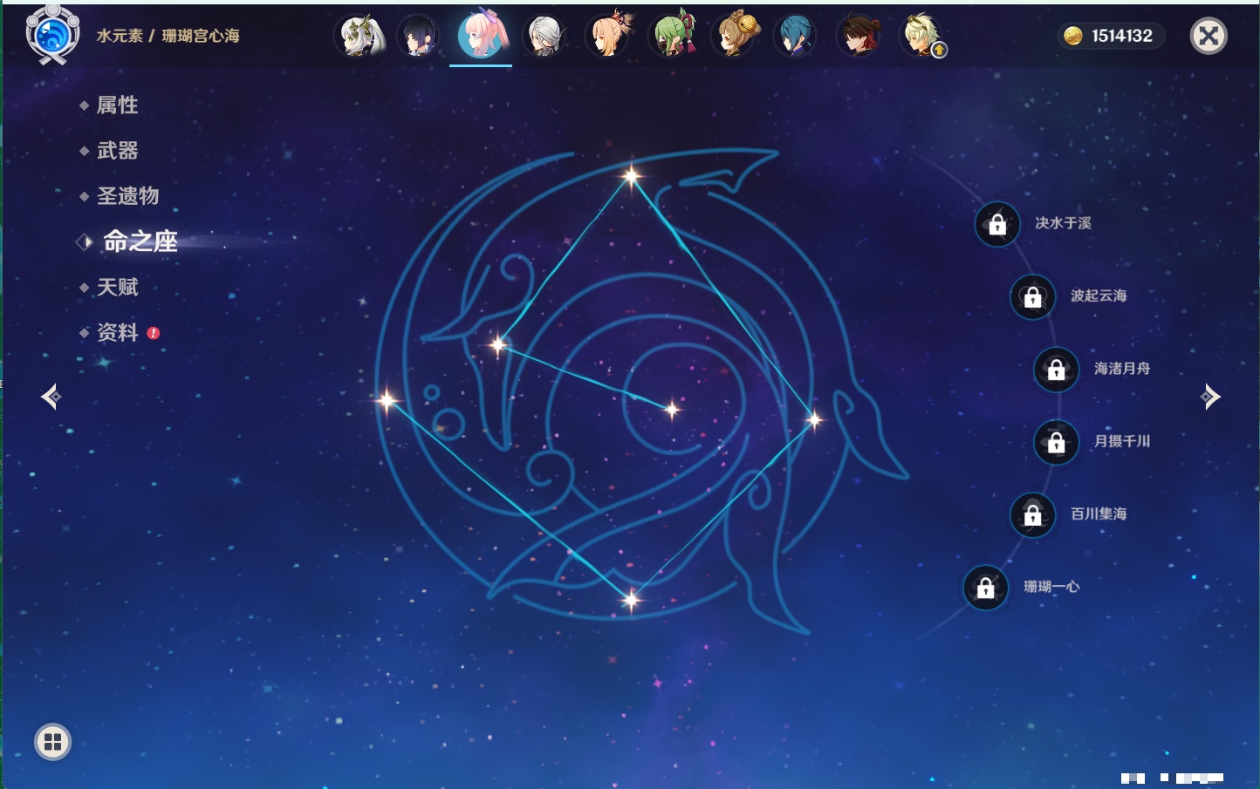This screenshot has height=789, width=1260.
Task: Switch to the 天赋 talents menu
Action: coord(117,287)
